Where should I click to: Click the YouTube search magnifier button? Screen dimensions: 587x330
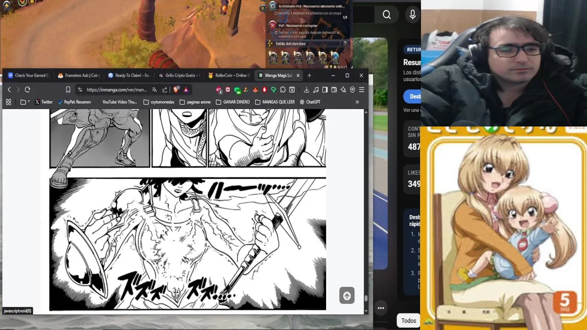(387, 15)
